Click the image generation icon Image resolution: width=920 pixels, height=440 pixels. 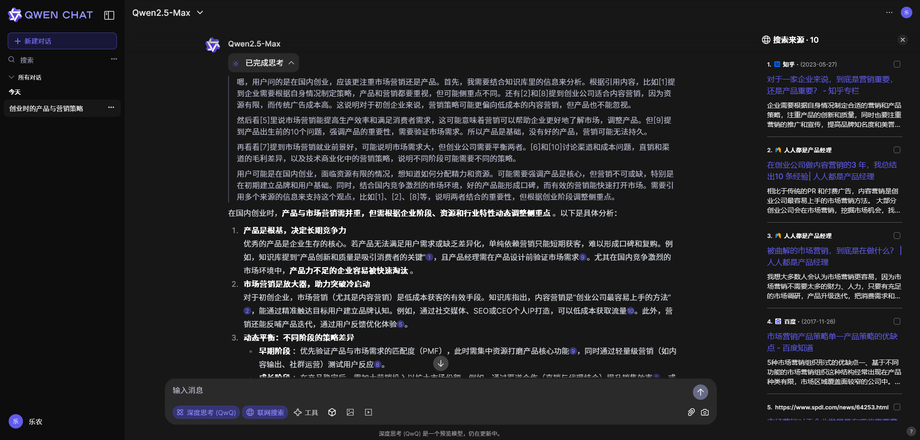tap(350, 412)
